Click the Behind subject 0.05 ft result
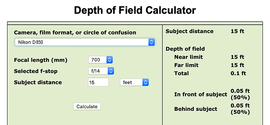The width and height of the screenshot is (270, 125). coord(240,109)
